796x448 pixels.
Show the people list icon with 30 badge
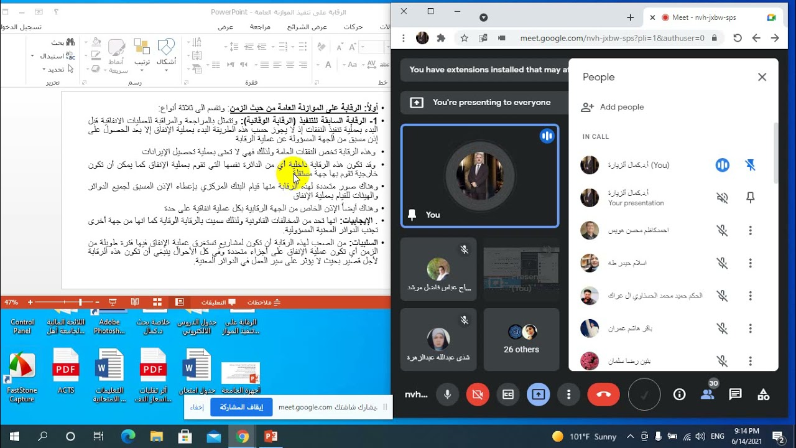click(707, 394)
